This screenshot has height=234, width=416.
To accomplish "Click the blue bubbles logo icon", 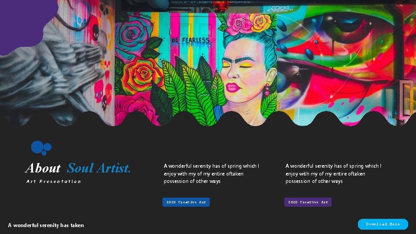I will tap(41, 148).
